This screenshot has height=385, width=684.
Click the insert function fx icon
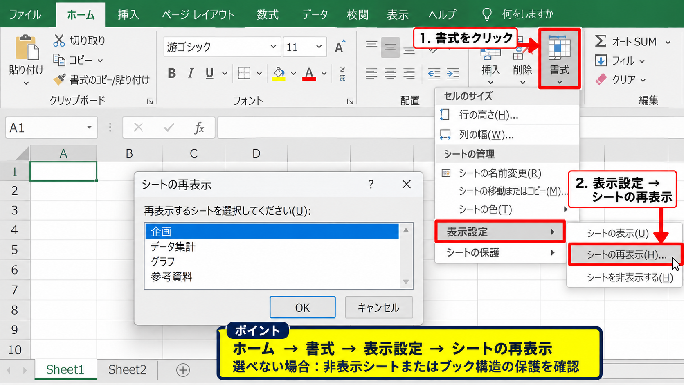(199, 128)
